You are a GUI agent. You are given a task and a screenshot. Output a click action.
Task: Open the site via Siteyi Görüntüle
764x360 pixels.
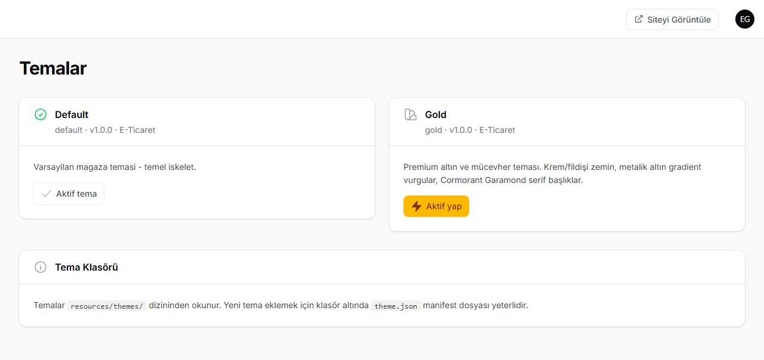[672, 19]
